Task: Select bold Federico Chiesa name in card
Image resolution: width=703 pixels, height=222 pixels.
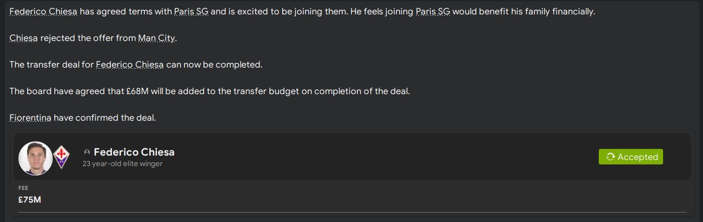Action: 134,152
